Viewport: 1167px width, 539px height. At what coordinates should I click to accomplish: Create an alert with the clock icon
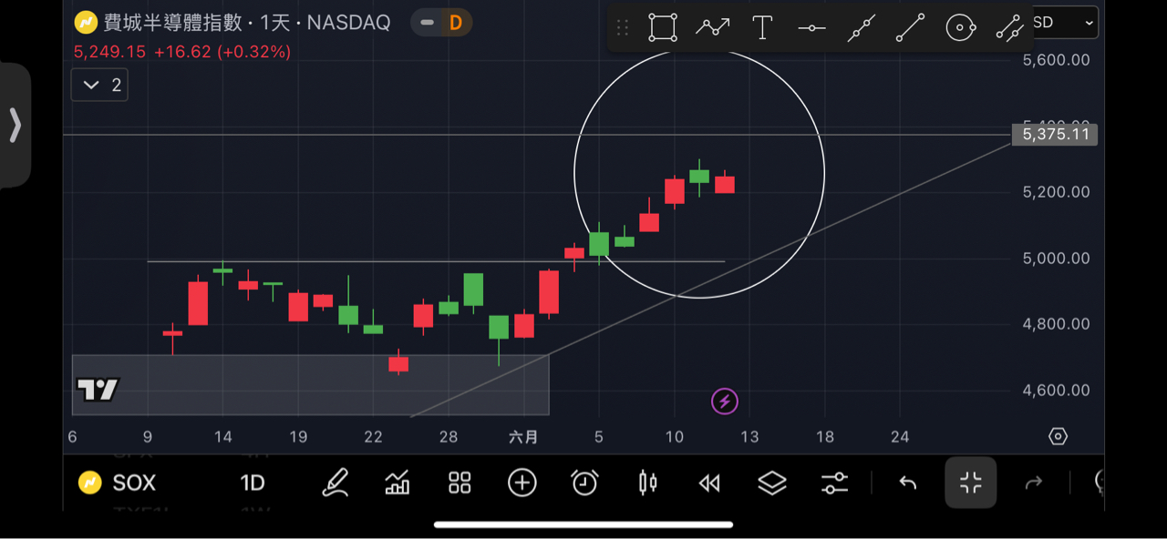(x=584, y=483)
